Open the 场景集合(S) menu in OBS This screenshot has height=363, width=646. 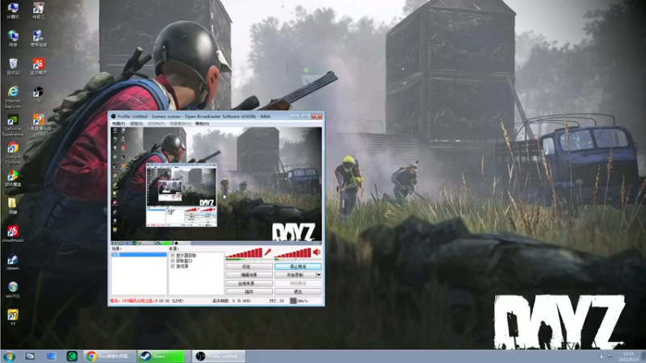[180, 123]
